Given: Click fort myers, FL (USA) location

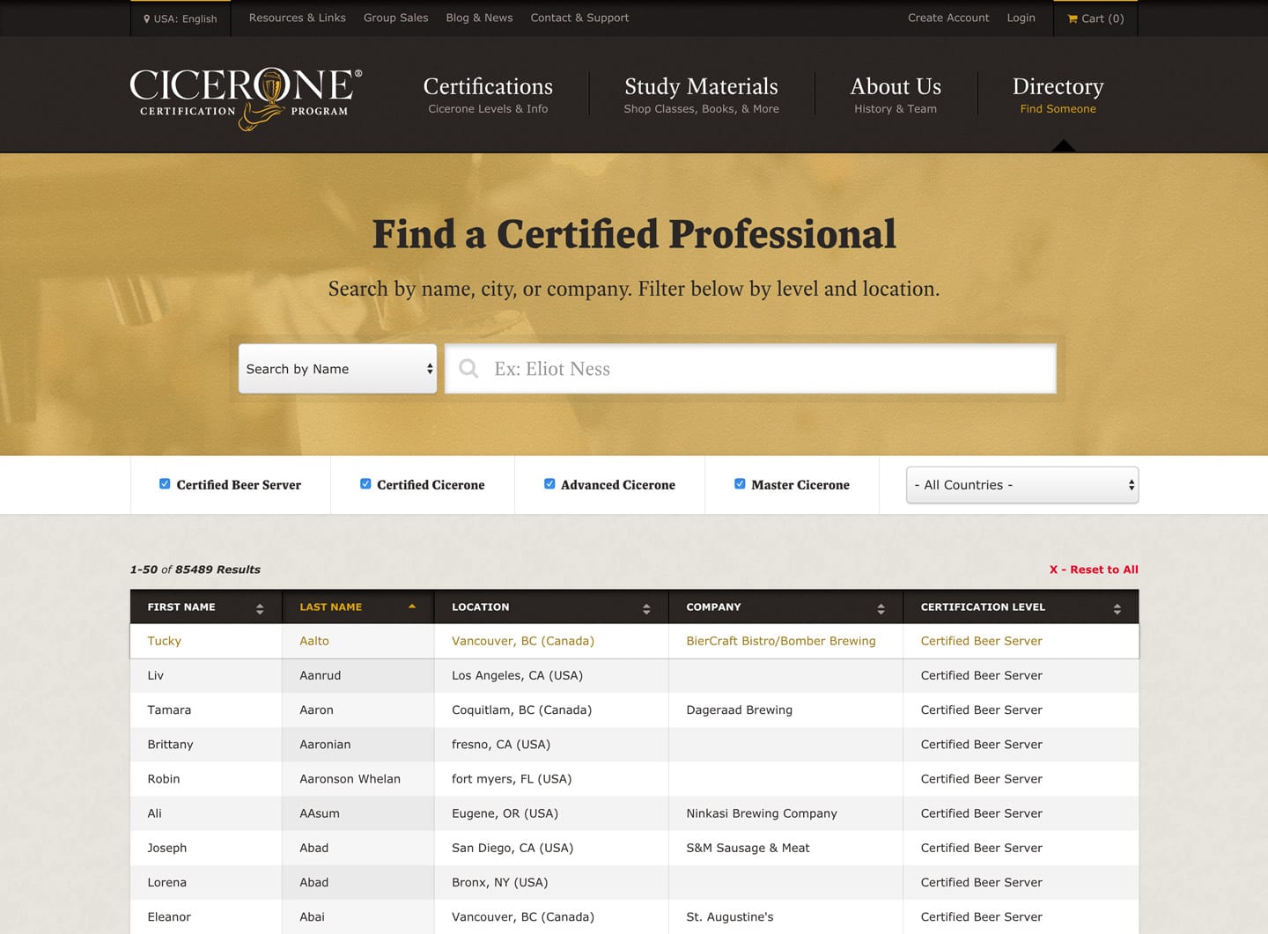Looking at the screenshot, I should pos(512,779).
